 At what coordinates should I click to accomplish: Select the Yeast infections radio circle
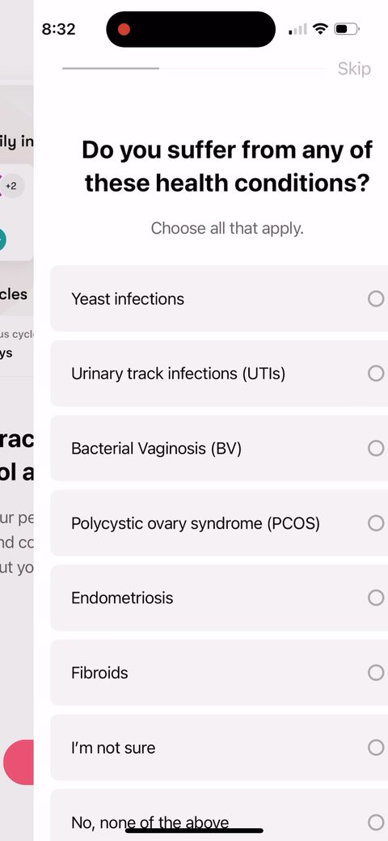click(x=376, y=298)
